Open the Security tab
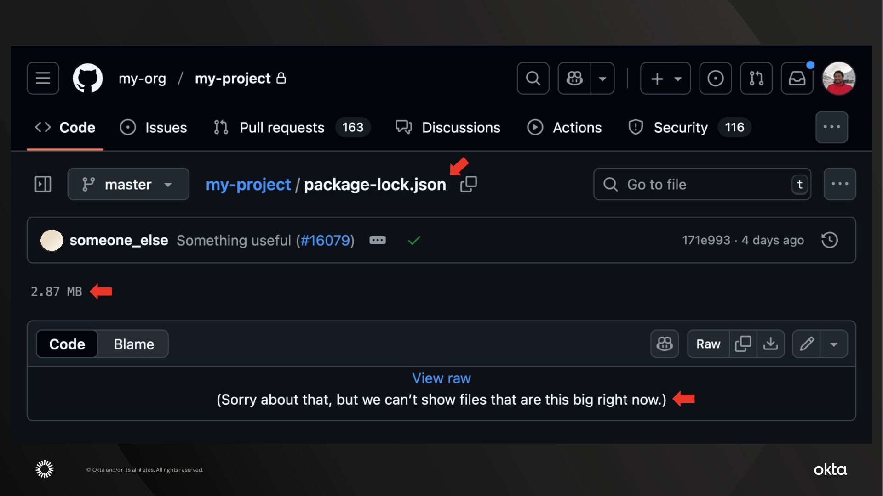Image resolution: width=883 pixels, height=496 pixels. pos(680,127)
